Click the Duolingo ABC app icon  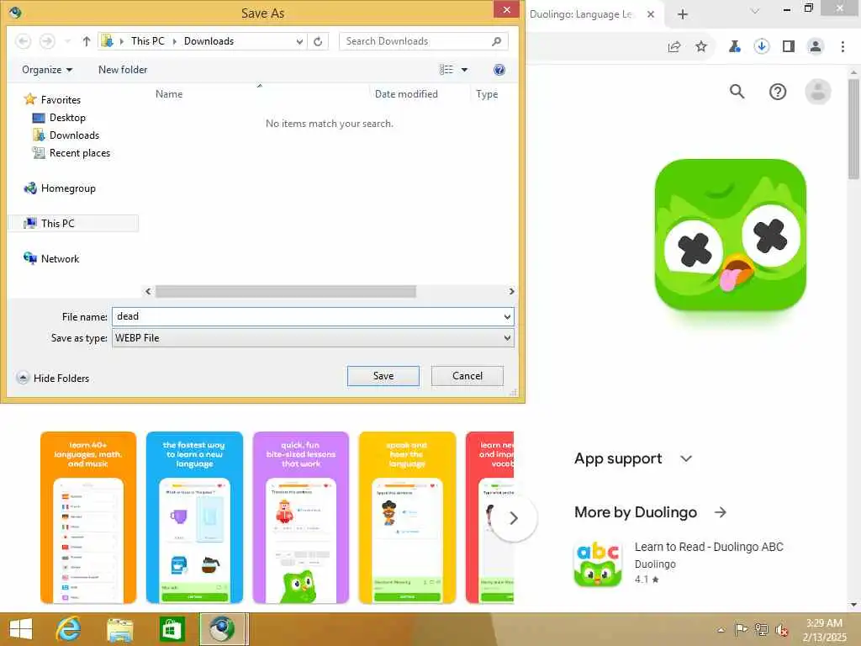[598, 563]
